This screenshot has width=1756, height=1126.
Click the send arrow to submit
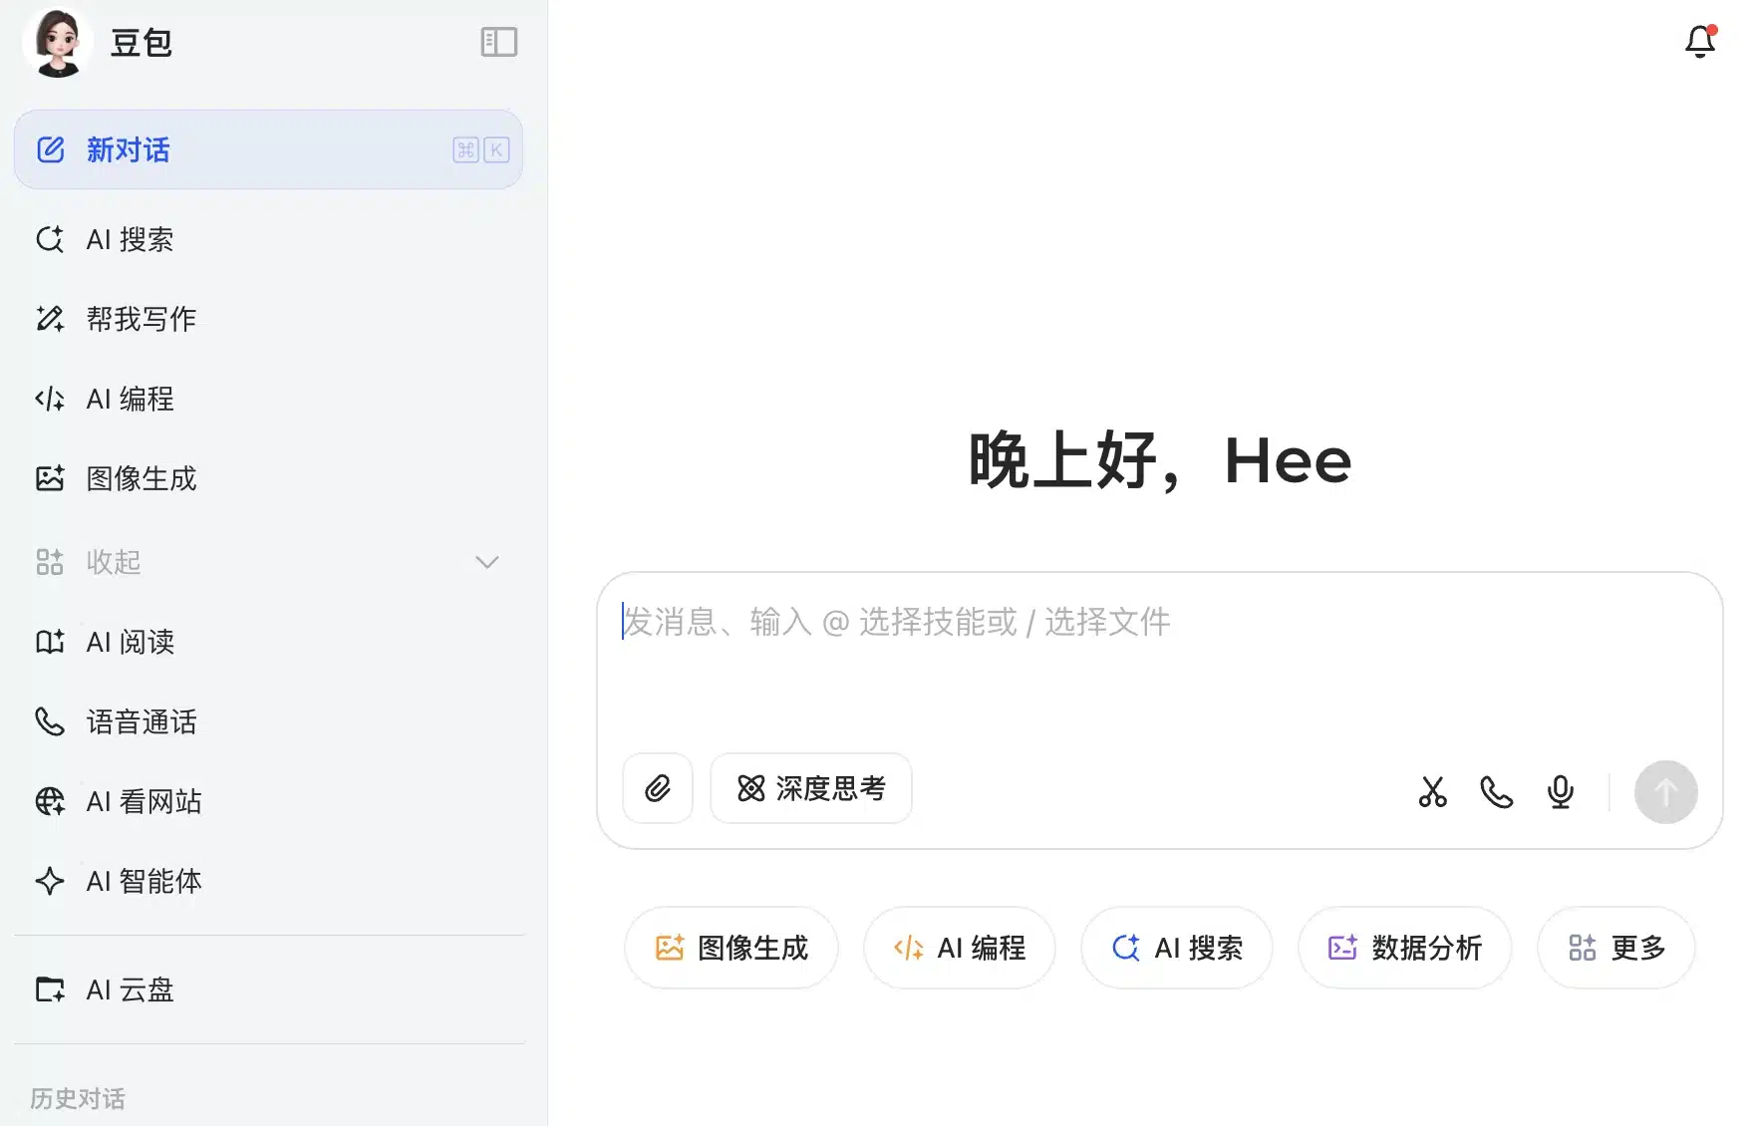tap(1665, 792)
